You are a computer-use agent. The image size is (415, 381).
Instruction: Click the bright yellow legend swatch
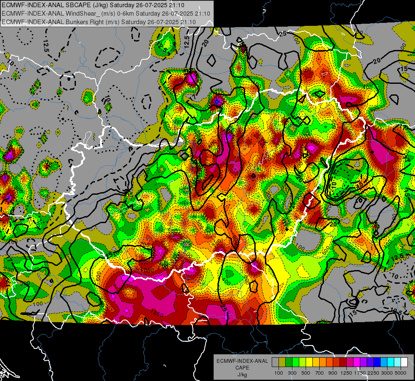tap(309, 362)
